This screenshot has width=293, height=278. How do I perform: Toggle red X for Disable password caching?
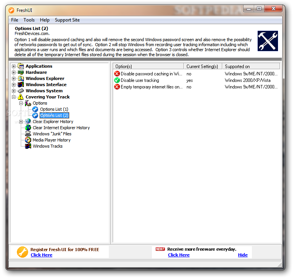coord(117,73)
